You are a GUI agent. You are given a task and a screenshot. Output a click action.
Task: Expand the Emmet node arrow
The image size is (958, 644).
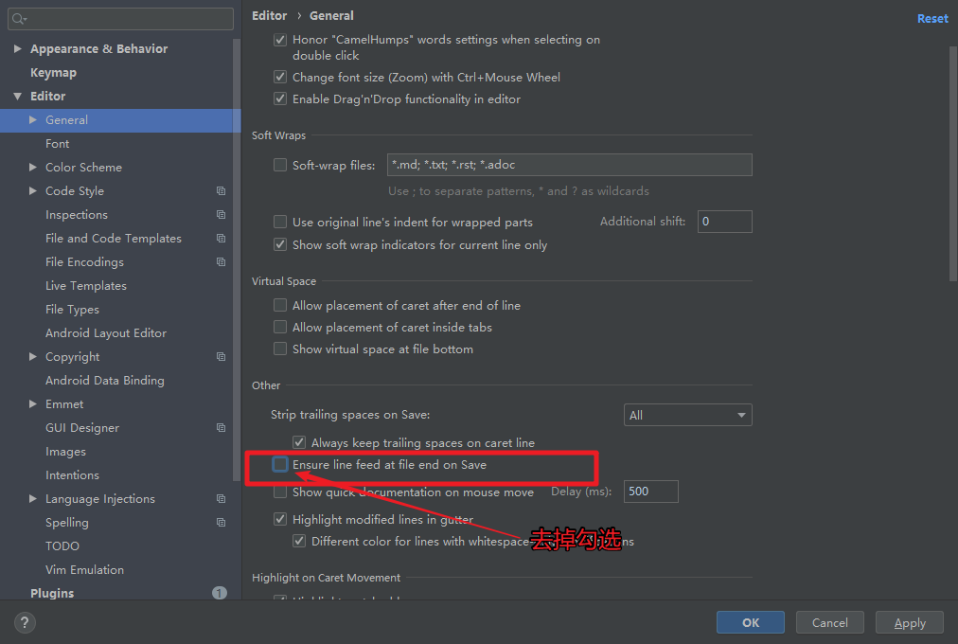[33, 403]
